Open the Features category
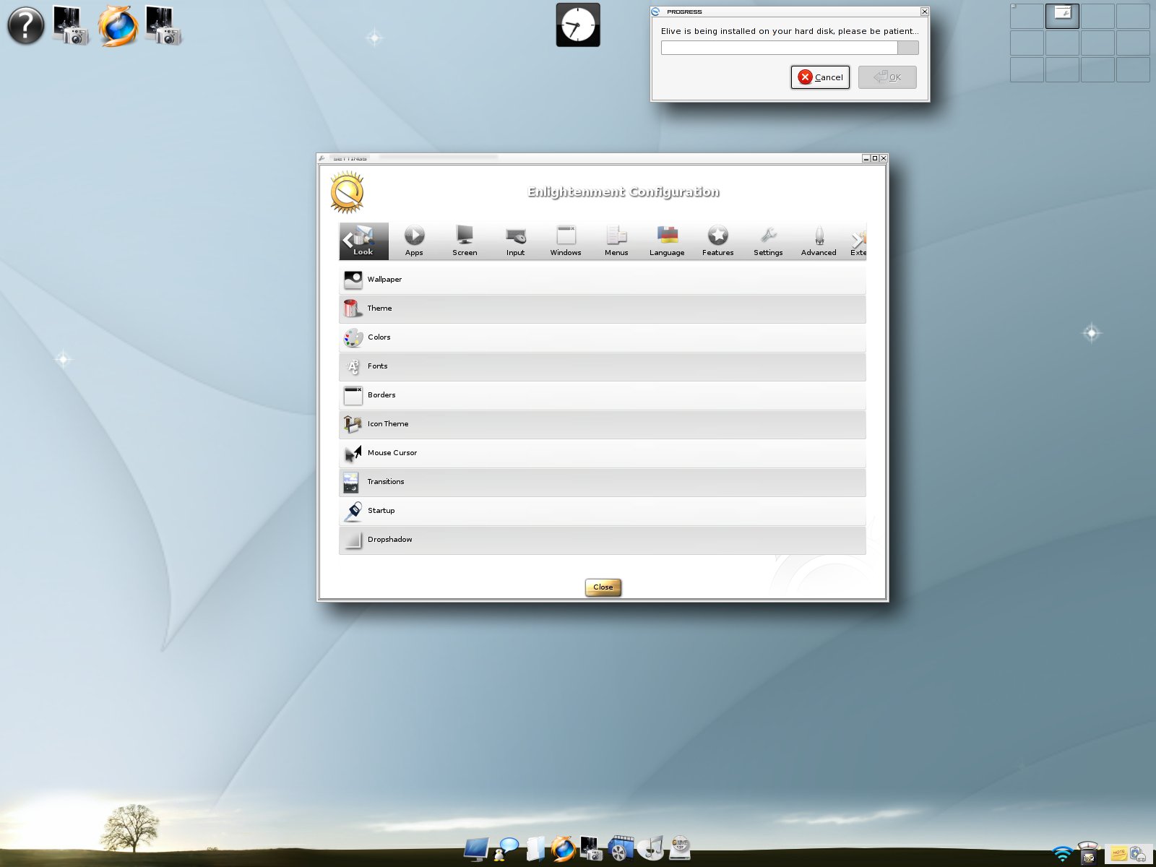Viewport: 1156px width, 867px height. point(717,241)
